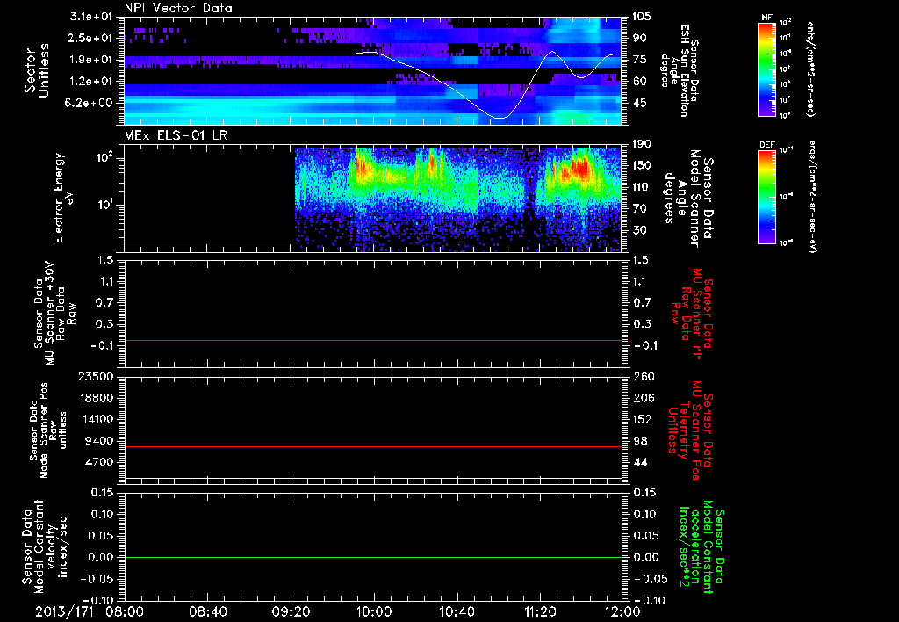
Task: Click the red MU Scanner raw data line
Action: (373, 340)
